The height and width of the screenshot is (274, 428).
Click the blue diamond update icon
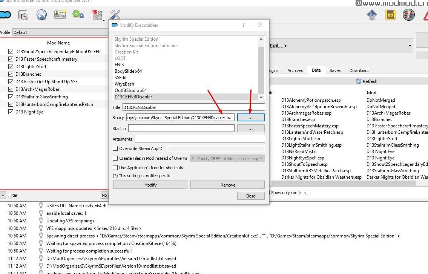(x=372, y=15)
